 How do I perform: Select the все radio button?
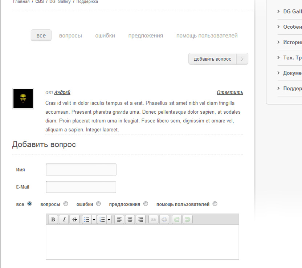[29, 204]
